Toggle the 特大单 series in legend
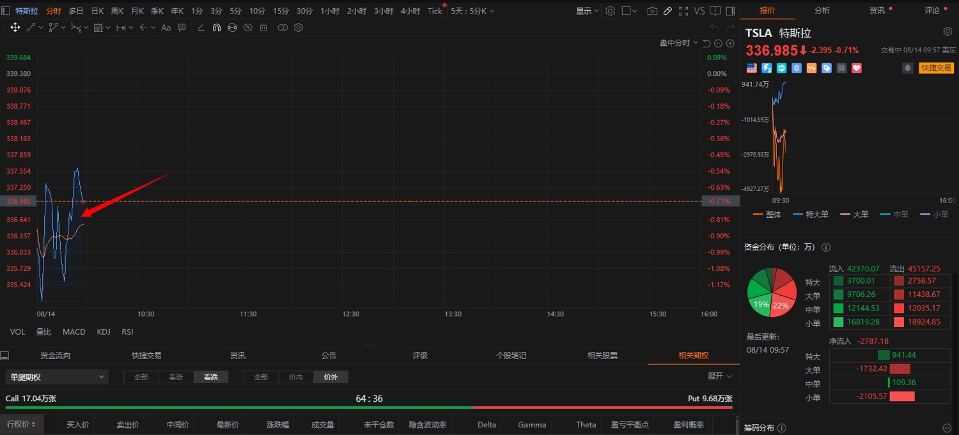959x435 pixels. (x=811, y=215)
